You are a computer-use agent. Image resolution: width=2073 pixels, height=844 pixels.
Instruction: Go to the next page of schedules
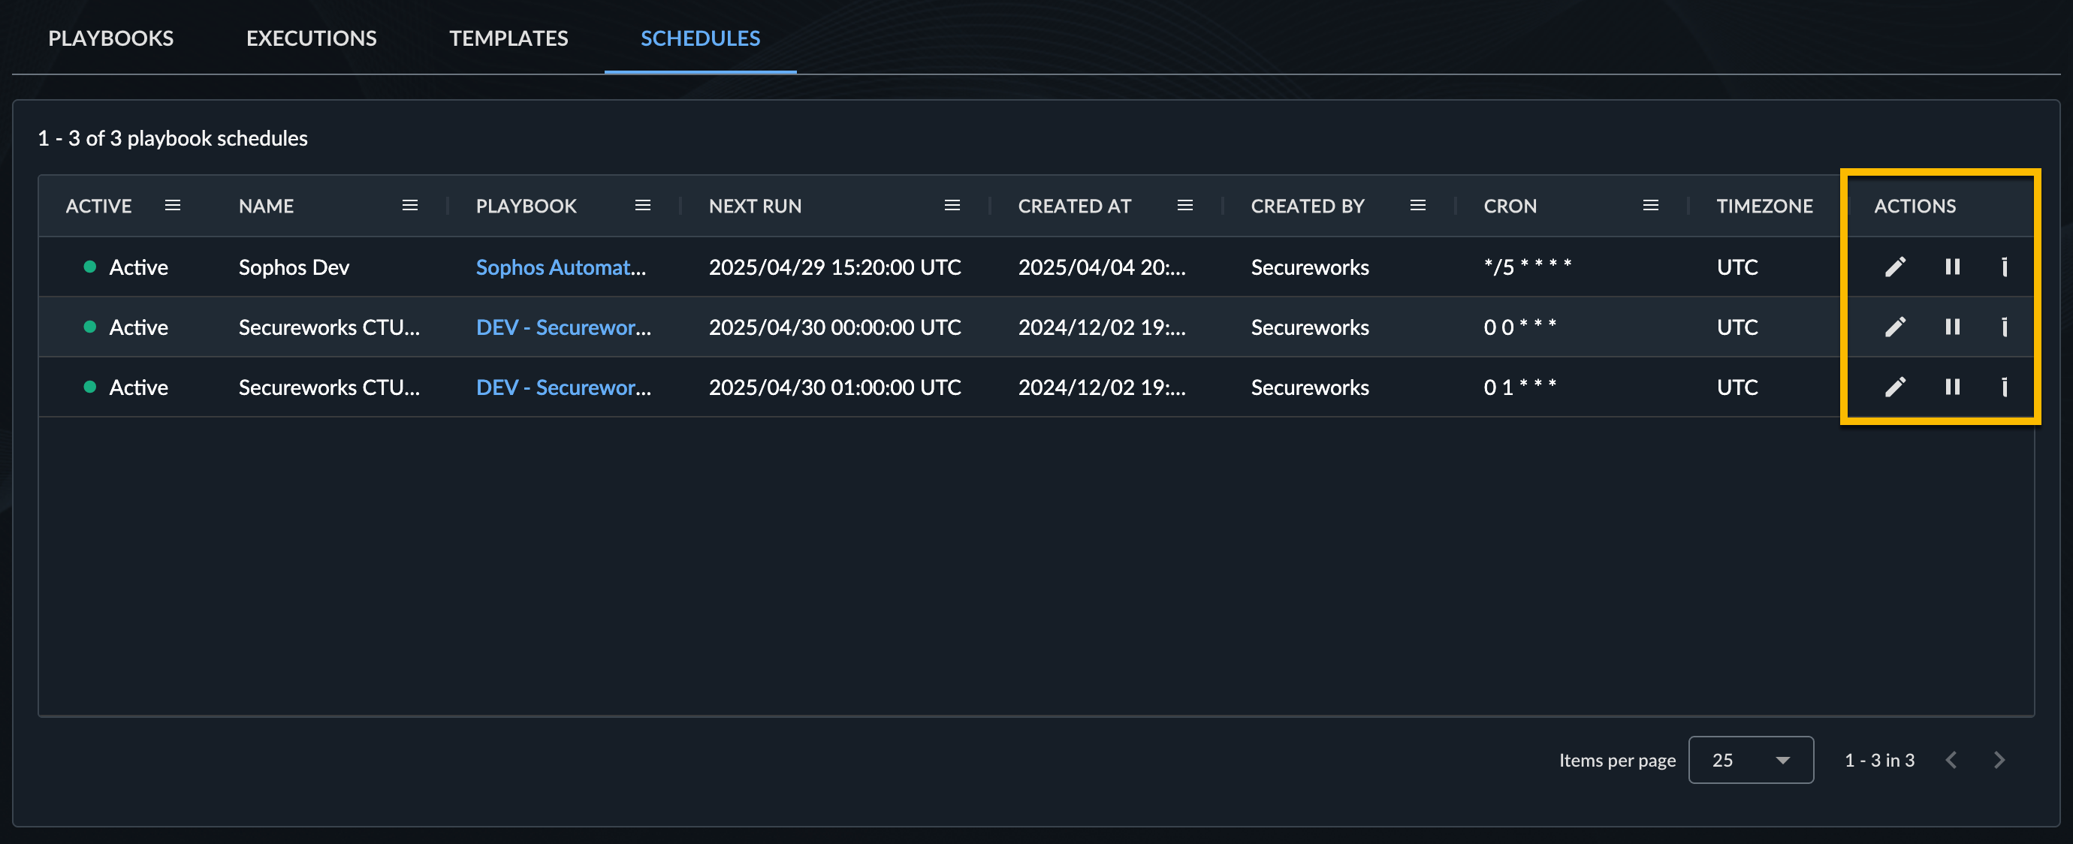point(1999,759)
